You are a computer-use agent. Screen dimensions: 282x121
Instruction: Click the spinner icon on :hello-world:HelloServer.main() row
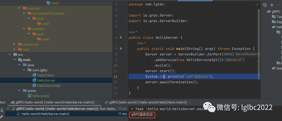pos(18,114)
